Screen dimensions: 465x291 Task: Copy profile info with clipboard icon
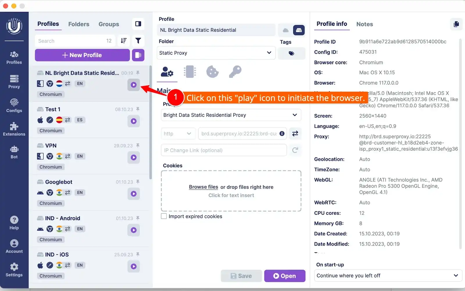(x=456, y=24)
